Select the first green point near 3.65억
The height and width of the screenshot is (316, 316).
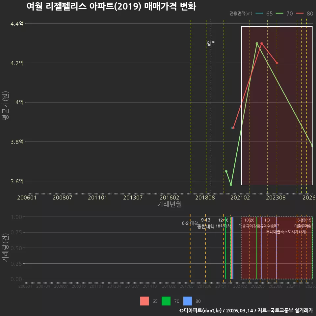tap(226, 171)
